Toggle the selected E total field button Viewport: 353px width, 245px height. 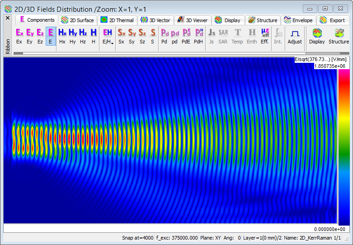click(x=51, y=36)
